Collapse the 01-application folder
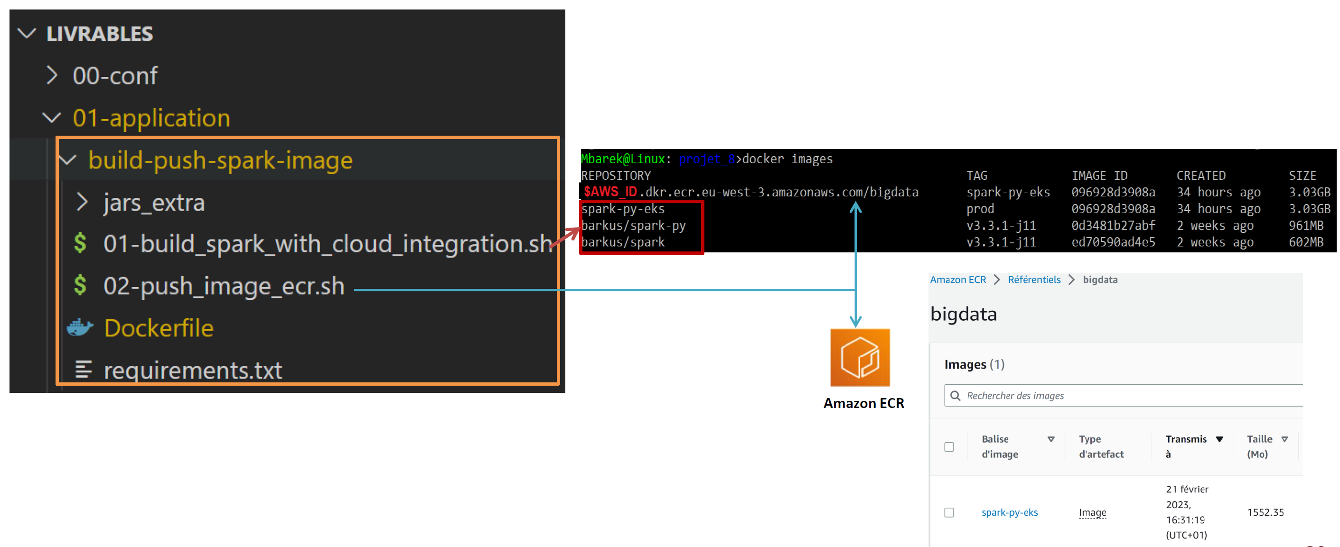 click(x=51, y=118)
